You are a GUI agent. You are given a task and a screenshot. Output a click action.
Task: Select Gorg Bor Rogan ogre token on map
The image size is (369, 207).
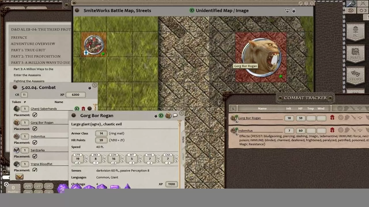click(261, 57)
